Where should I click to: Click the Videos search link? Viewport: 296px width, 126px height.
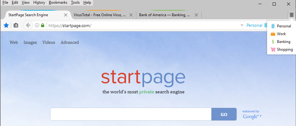pos(49,42)
